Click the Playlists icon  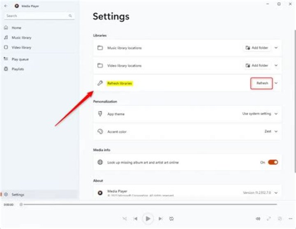point(6,69)
